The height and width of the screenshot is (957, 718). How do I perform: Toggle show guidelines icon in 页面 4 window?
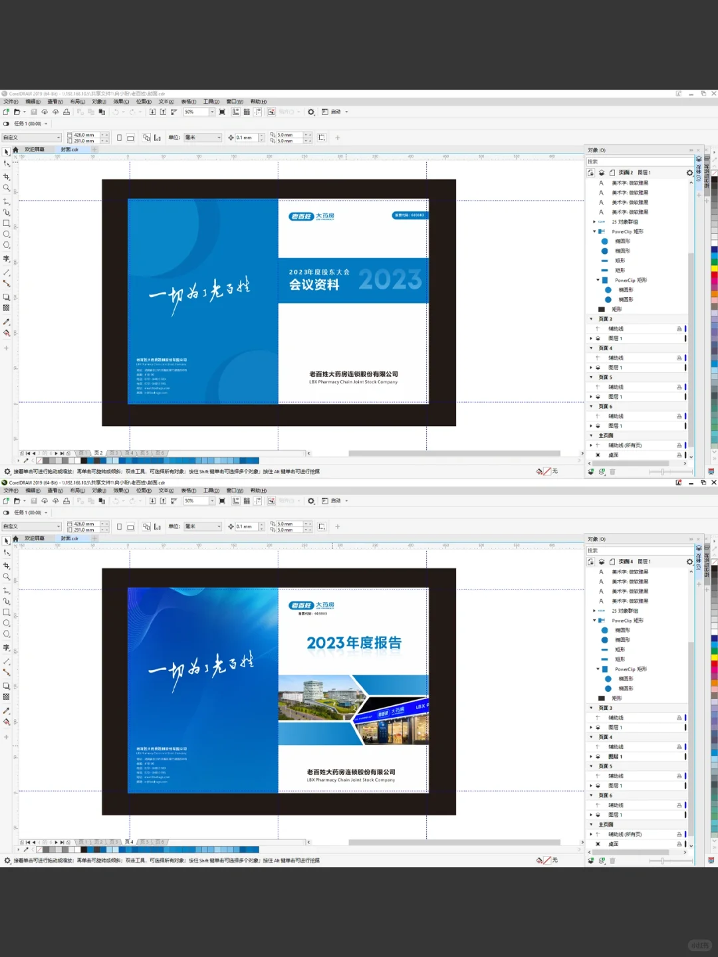click(257, 500)
